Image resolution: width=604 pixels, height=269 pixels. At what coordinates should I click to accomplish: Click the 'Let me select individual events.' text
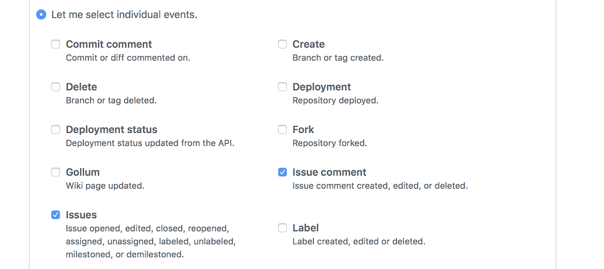[125, 15]
